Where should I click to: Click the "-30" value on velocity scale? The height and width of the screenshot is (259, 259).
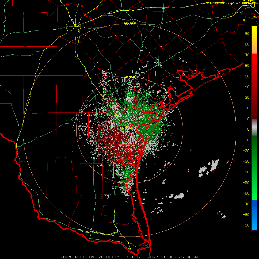[x=246, y=161]
